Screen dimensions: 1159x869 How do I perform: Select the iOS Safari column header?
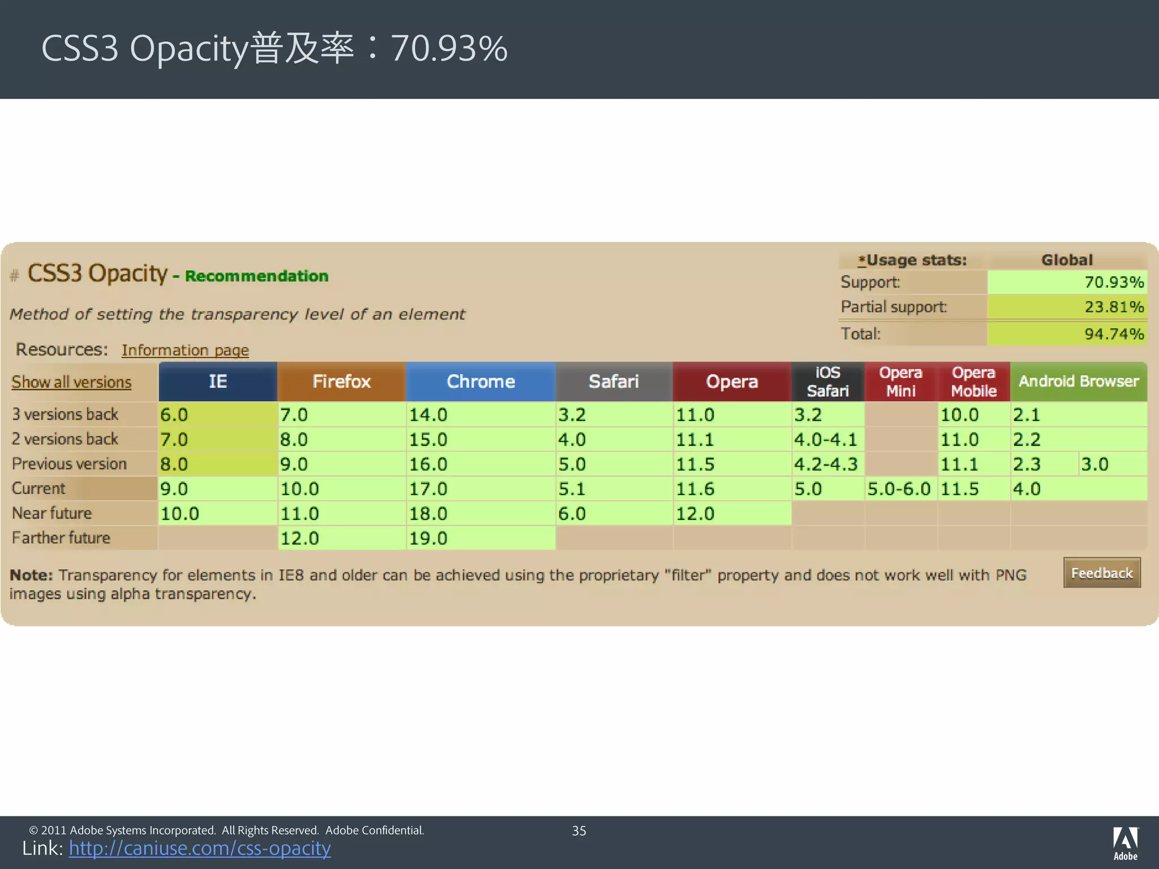828,382
